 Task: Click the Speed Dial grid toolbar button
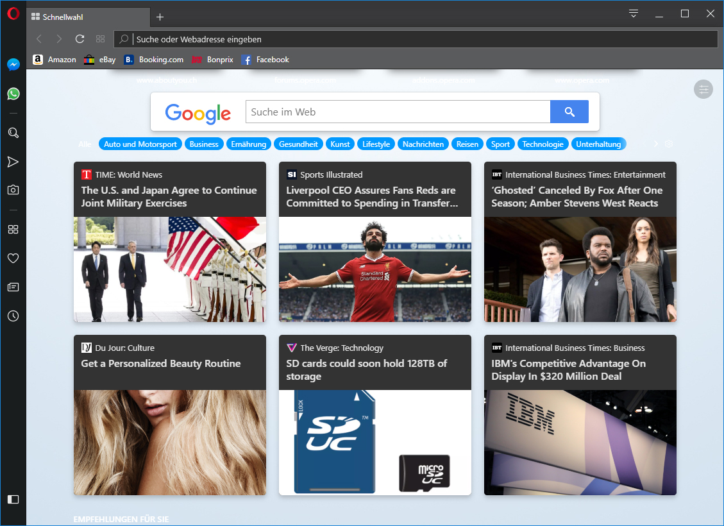pyautogui.click(x=100, y=38)
